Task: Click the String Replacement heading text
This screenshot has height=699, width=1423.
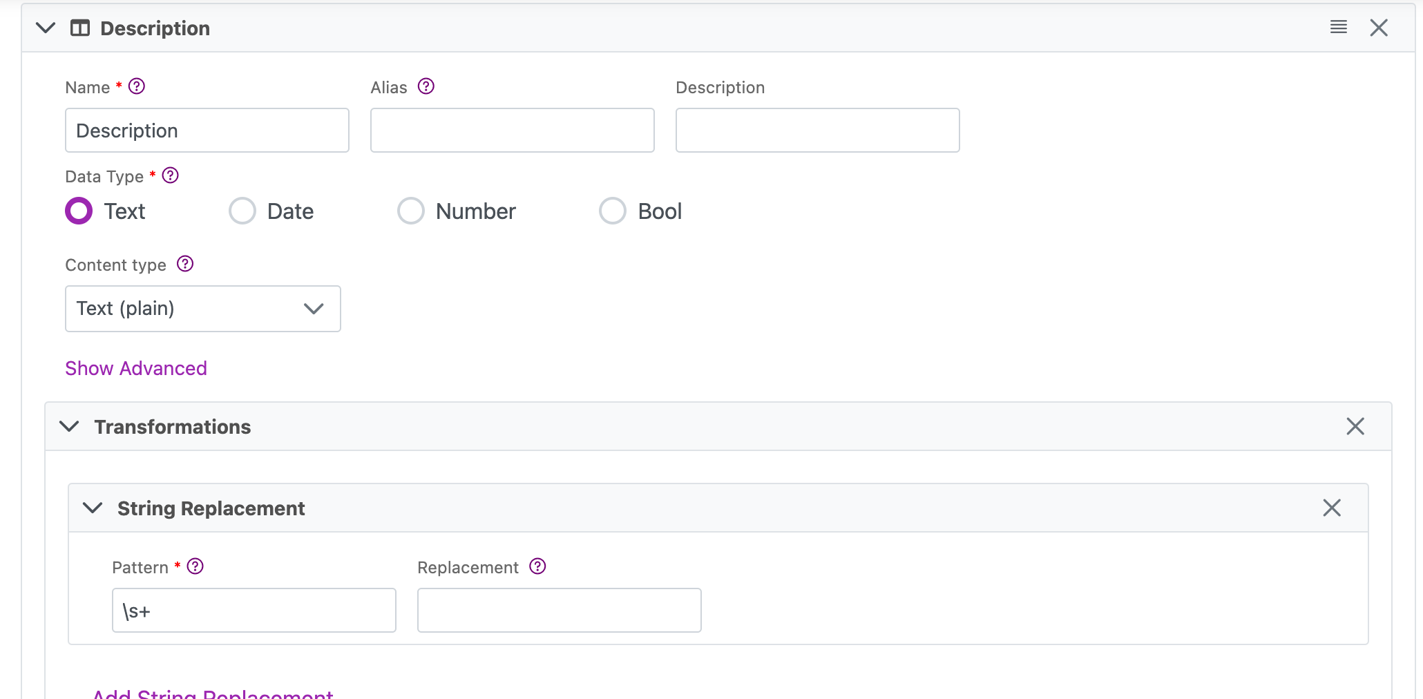Action: click(211, 508)
